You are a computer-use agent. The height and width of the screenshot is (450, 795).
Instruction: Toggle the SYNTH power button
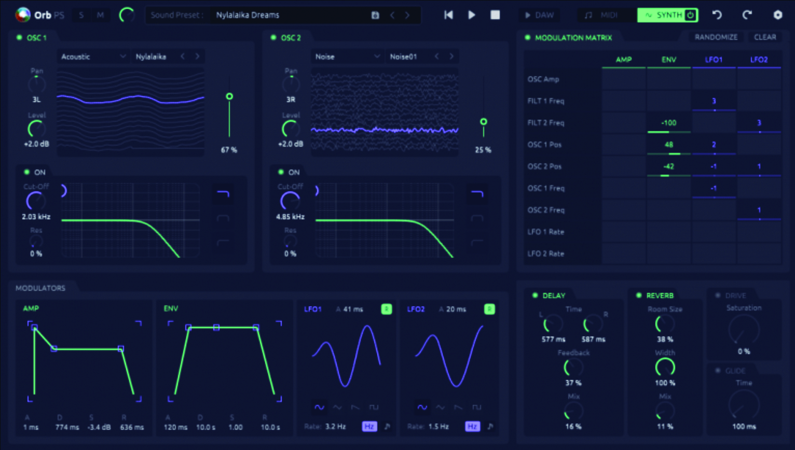coord(690,15)
